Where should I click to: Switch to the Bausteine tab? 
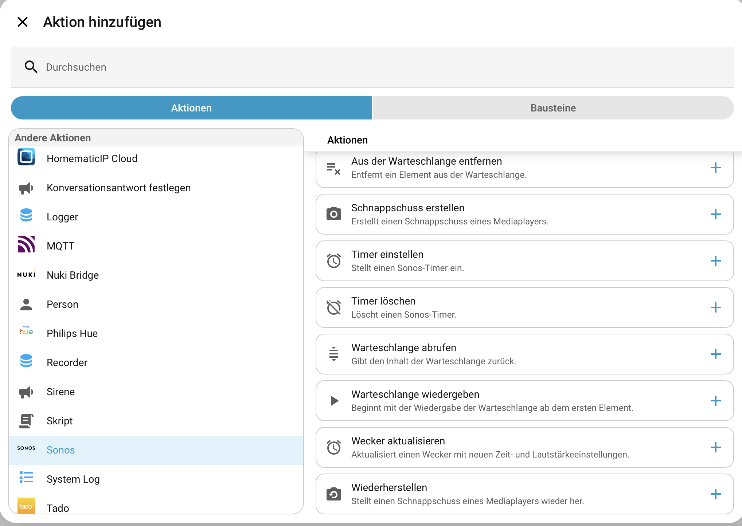(x=553, y=108)
